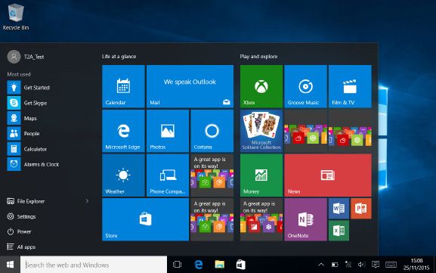Open File Explorer from the taskbar
Image resolution: width=436 pixels, height=273 pixels.
(219, 265)
